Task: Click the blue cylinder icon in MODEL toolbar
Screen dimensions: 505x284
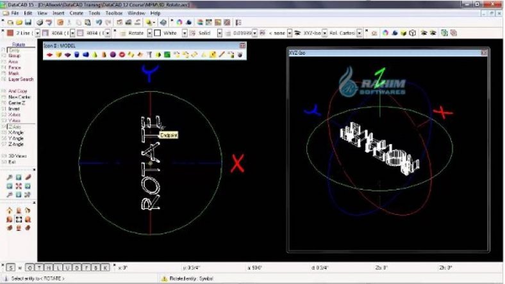Action: coord(76,54)
